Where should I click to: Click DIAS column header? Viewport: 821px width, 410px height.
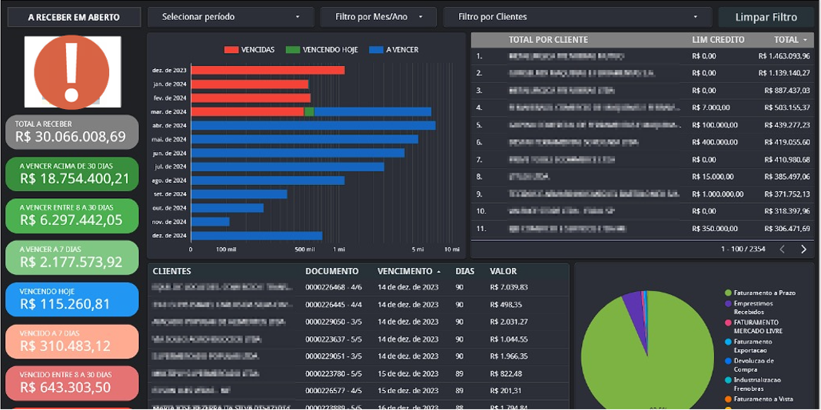tap(464, 272)
